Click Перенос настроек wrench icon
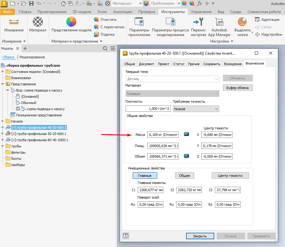 coord(198,21)
